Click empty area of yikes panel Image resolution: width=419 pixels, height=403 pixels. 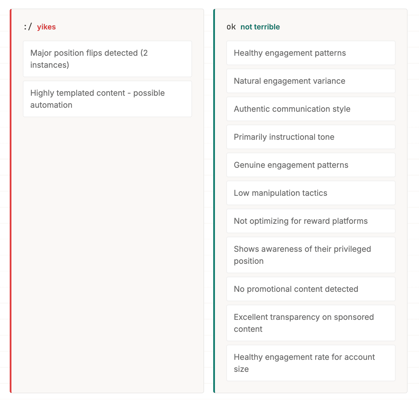click(107, 243)
